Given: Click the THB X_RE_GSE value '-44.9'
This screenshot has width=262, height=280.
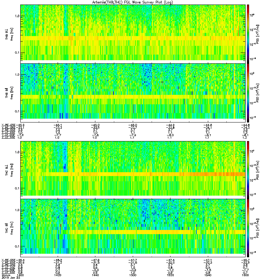Looking at the screenshot, I should [170, 125].
